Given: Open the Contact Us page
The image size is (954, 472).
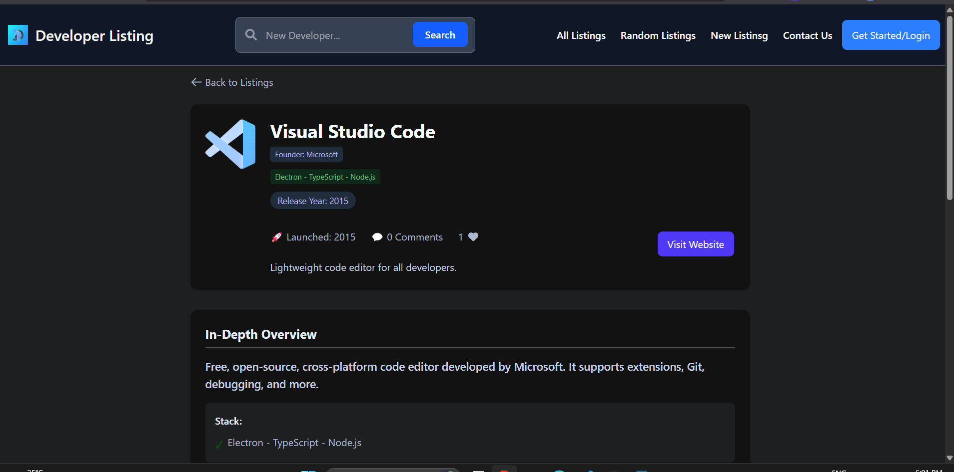Looking at the screenshot, I should (x=808, y=35).
